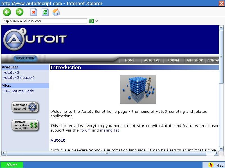
Task: Click the 14:20 taskbar clock
Action: click(219, 165)
